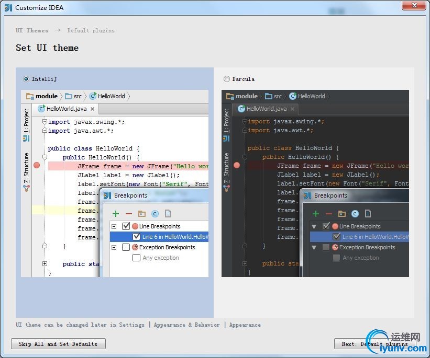Click the Darcula dark theme preview code area

tap(315, 183)
